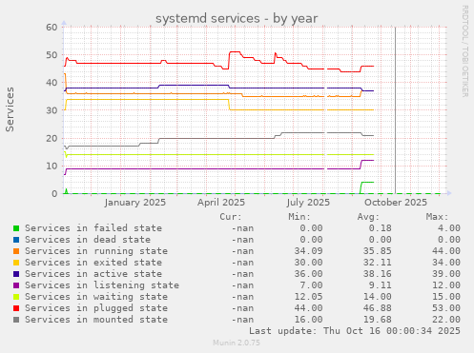Click the active state max value 39.00
Image resolution: width=474 pixels, height=353 pixels.
tap(446, 274)
